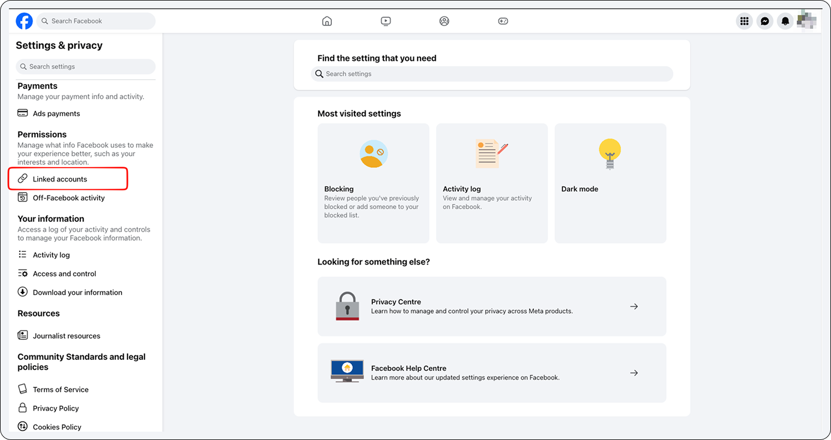Click the Linked accounts chain icon
Screen dimensions: 831x440
click(23, 179)
